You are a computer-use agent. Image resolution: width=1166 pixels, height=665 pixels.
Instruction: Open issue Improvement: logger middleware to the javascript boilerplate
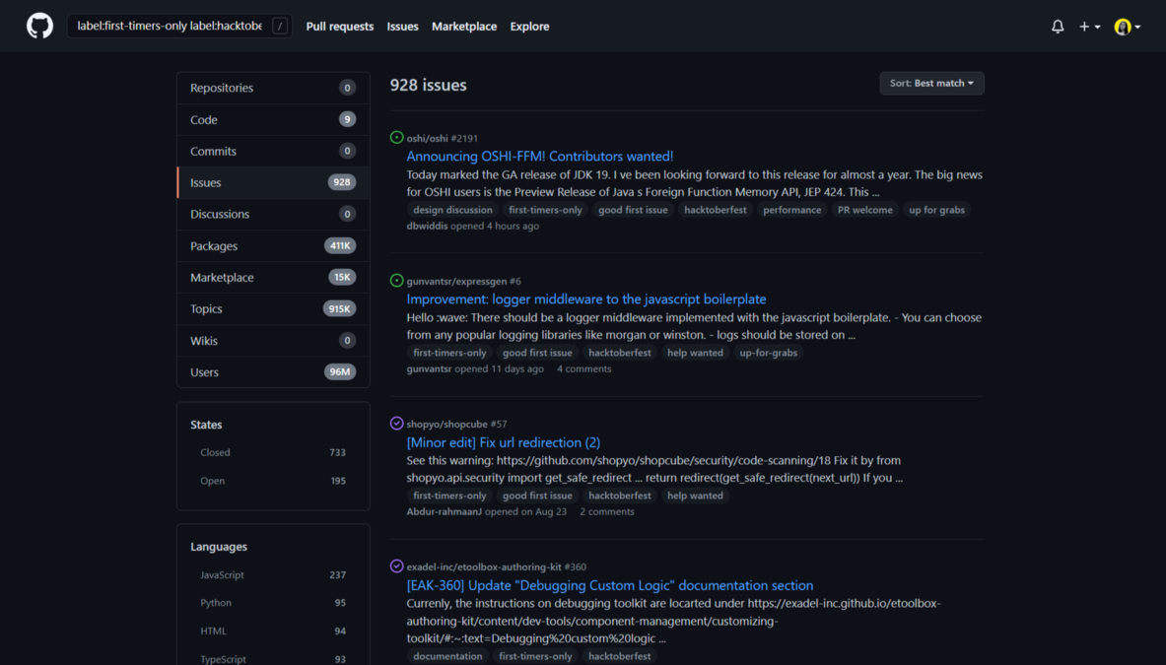pos(586,299)
